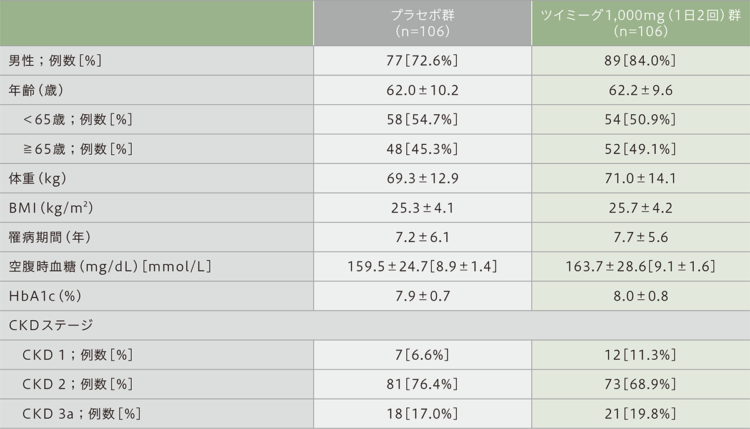Click the ツイミーグ1,000mg group column header
Screen dimensions: 750x429
641,22
